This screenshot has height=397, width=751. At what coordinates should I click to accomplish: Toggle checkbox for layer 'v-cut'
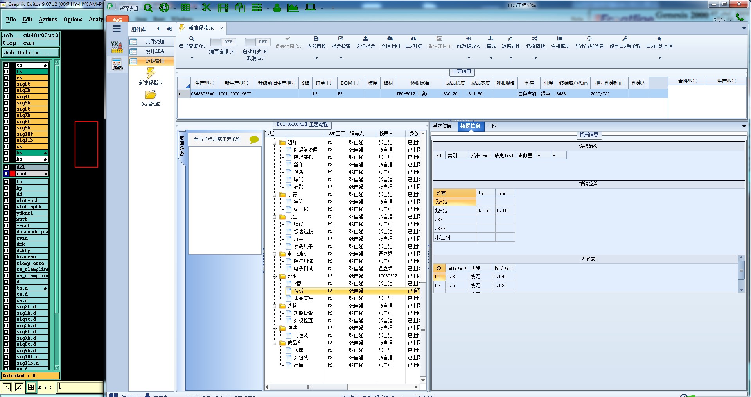tap(6, 225)
